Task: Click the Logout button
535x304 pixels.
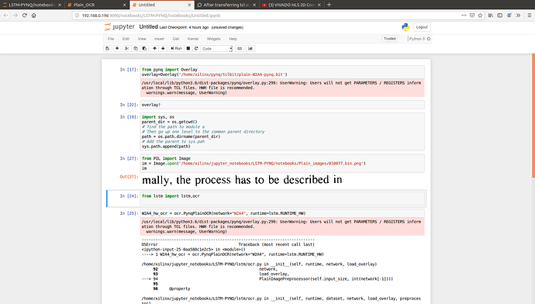Action: (x=422, y=27)
